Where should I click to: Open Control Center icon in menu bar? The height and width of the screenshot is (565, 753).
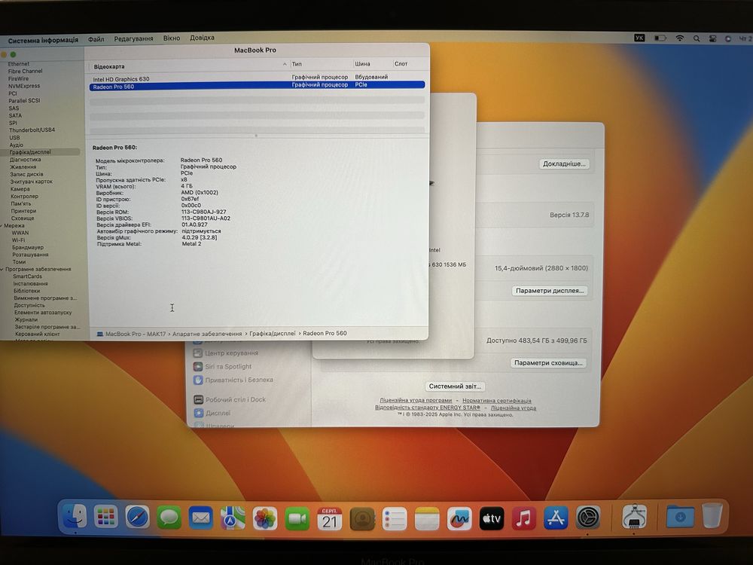point(712,39)
